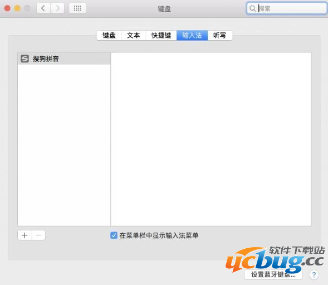Open the show-all preferences grid
The width and height of the screenshot is (328, 285).
click(77, 8)
